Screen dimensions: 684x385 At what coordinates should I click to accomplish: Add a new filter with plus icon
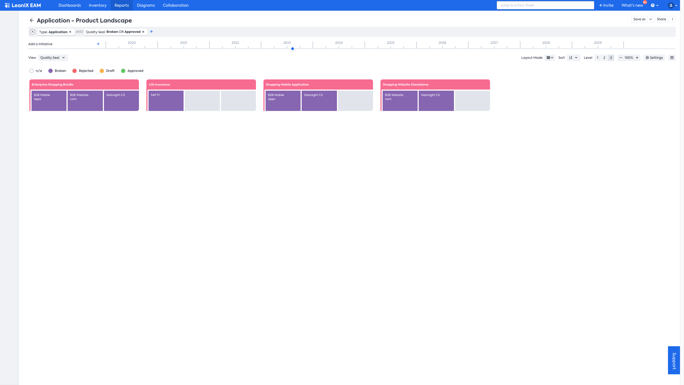(x=151, y=32)
